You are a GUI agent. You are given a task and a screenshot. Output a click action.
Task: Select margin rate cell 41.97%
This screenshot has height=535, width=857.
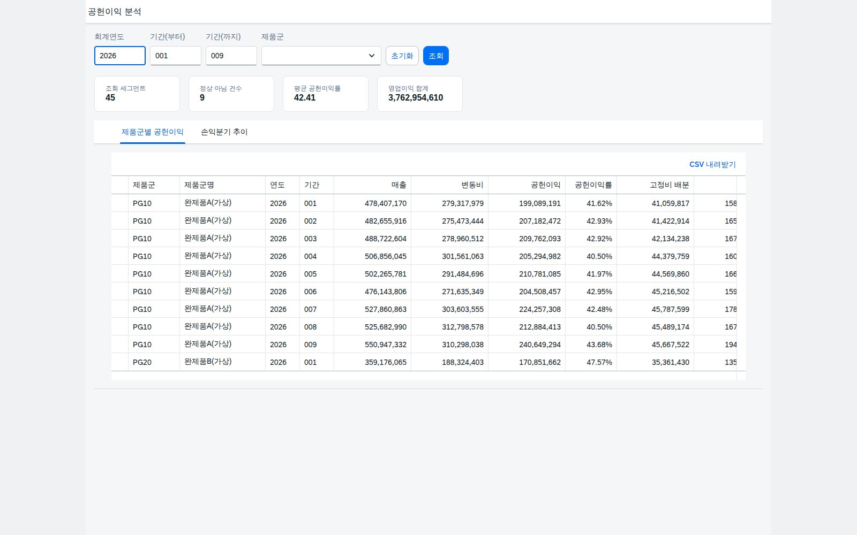click(591, 274)
